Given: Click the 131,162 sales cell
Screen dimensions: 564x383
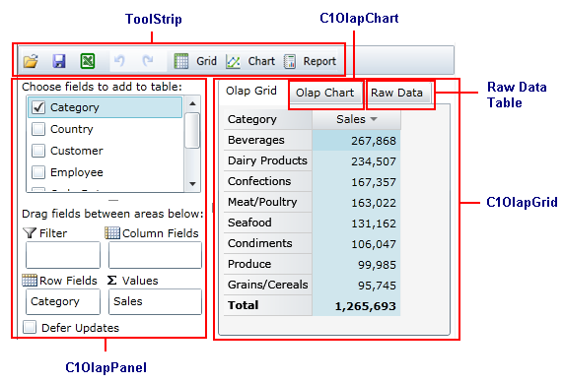Looking at the screenshot, I should coord(356,223).
